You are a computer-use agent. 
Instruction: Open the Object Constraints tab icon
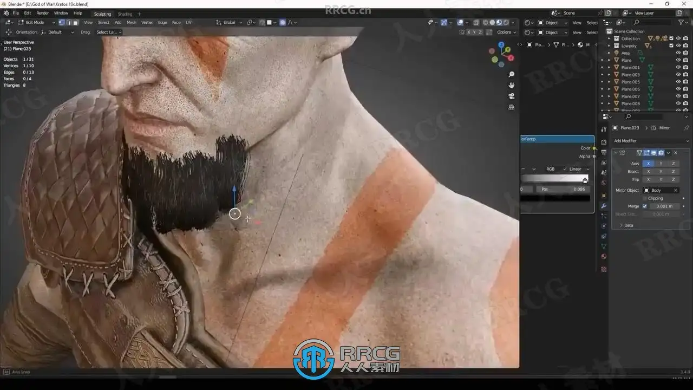click(x=604, y=236)
